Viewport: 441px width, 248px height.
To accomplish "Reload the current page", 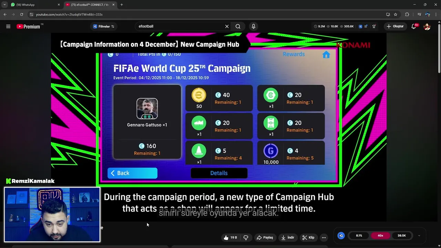I will click(x=21, y=14).
